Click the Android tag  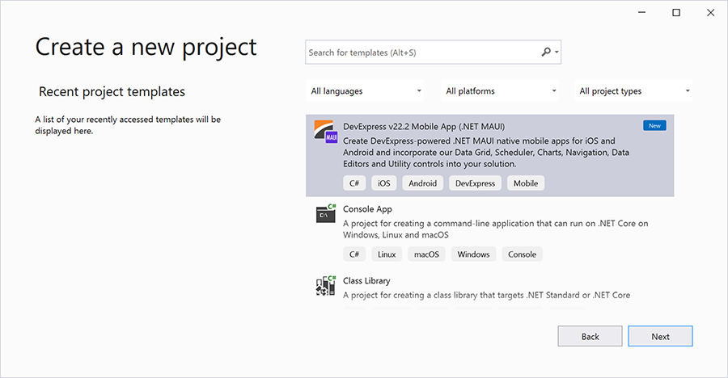click(422, 183)
